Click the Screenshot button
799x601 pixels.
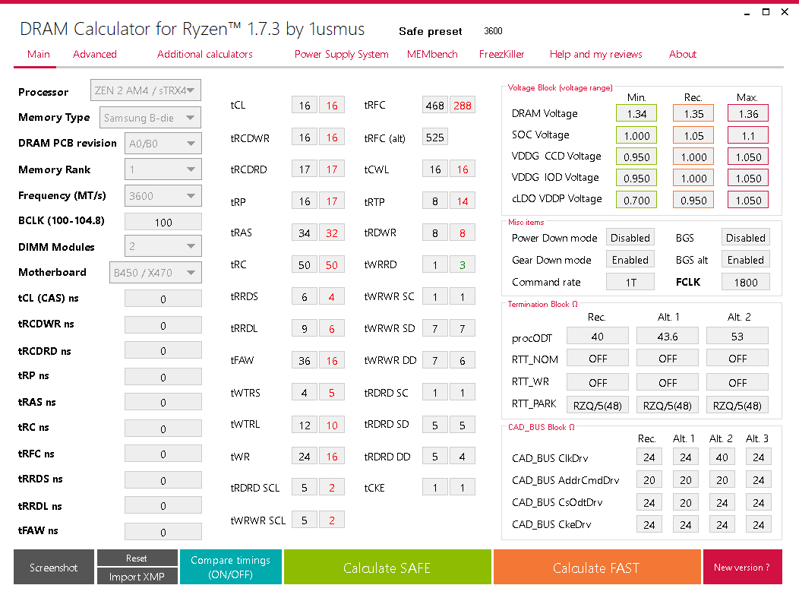[53, 567]
